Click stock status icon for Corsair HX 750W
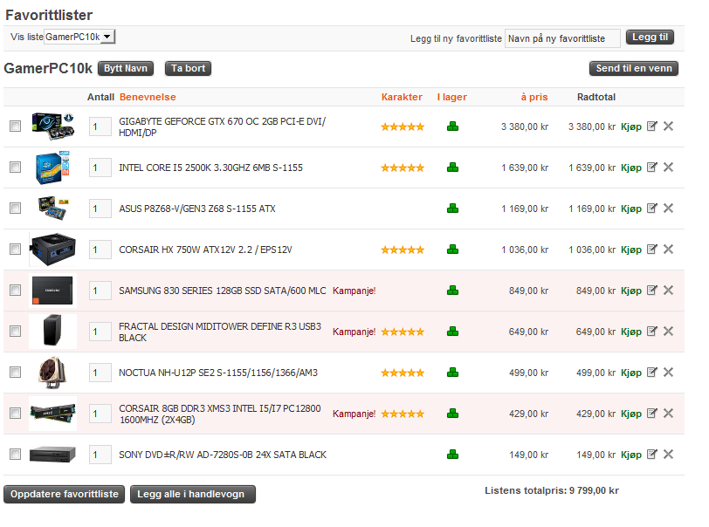Image resolution: width=709 pixels, height=527 pixels. [452, 250]
